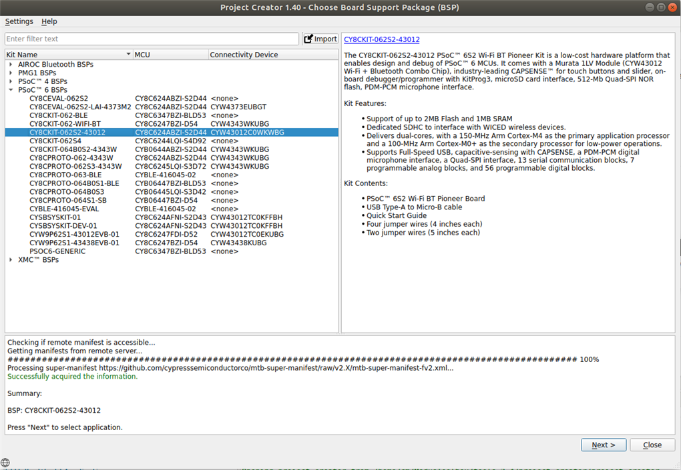
Task: Sort by the Kit Name column header
Action: click(69, 55)
